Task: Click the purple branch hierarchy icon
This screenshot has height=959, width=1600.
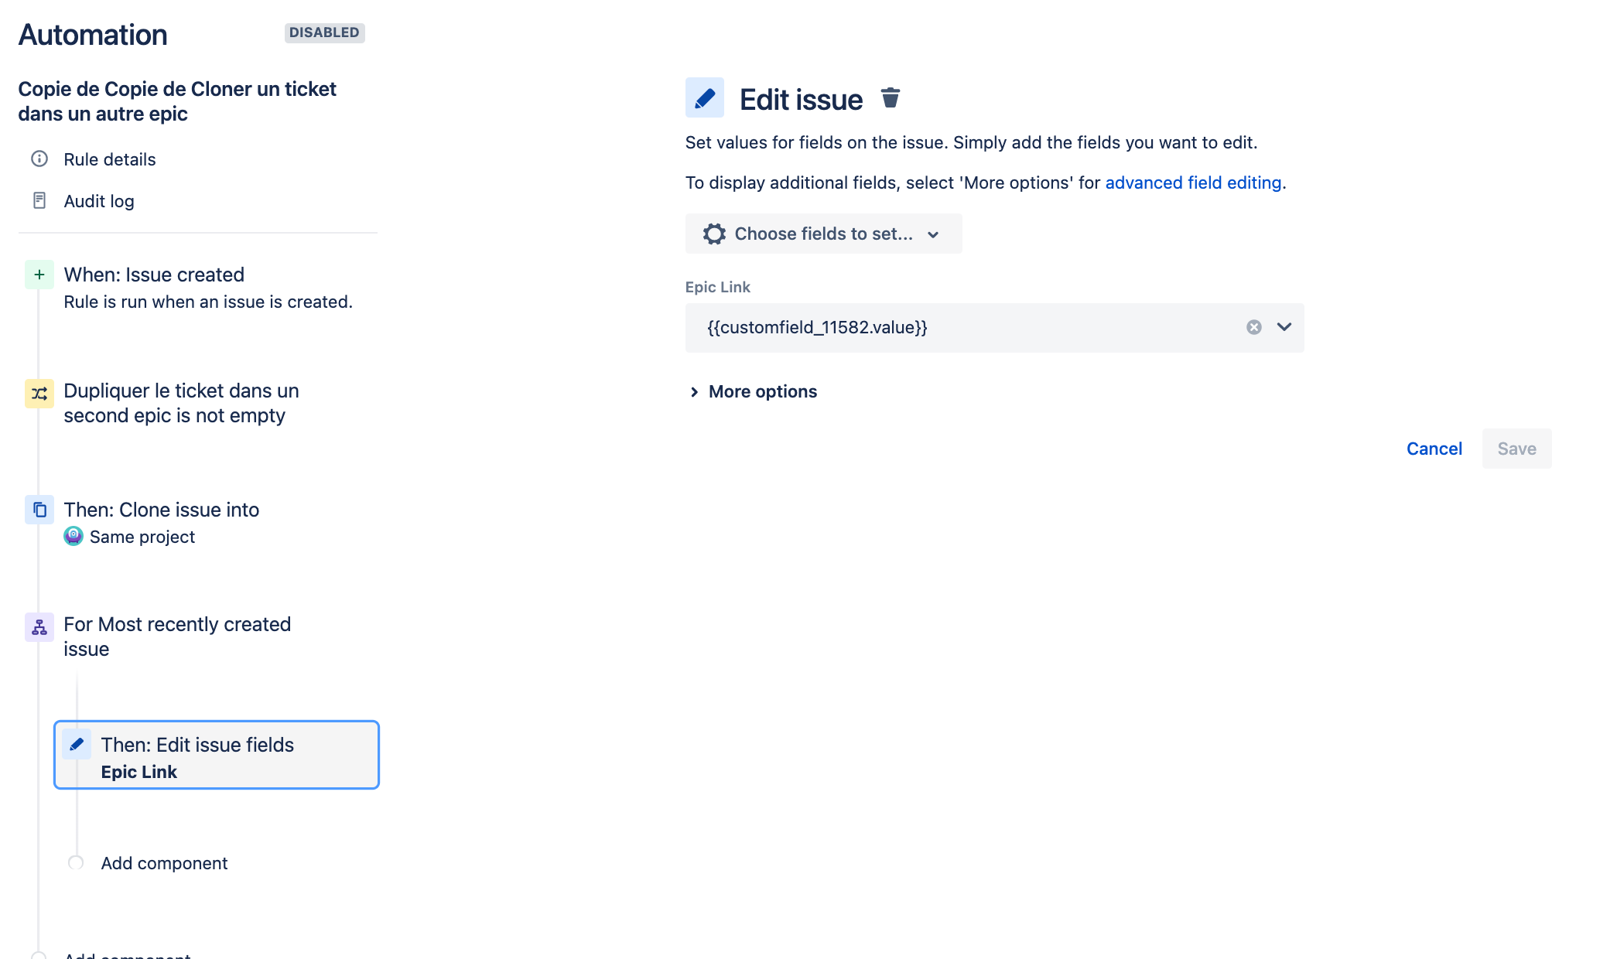Action: [39, 627]
